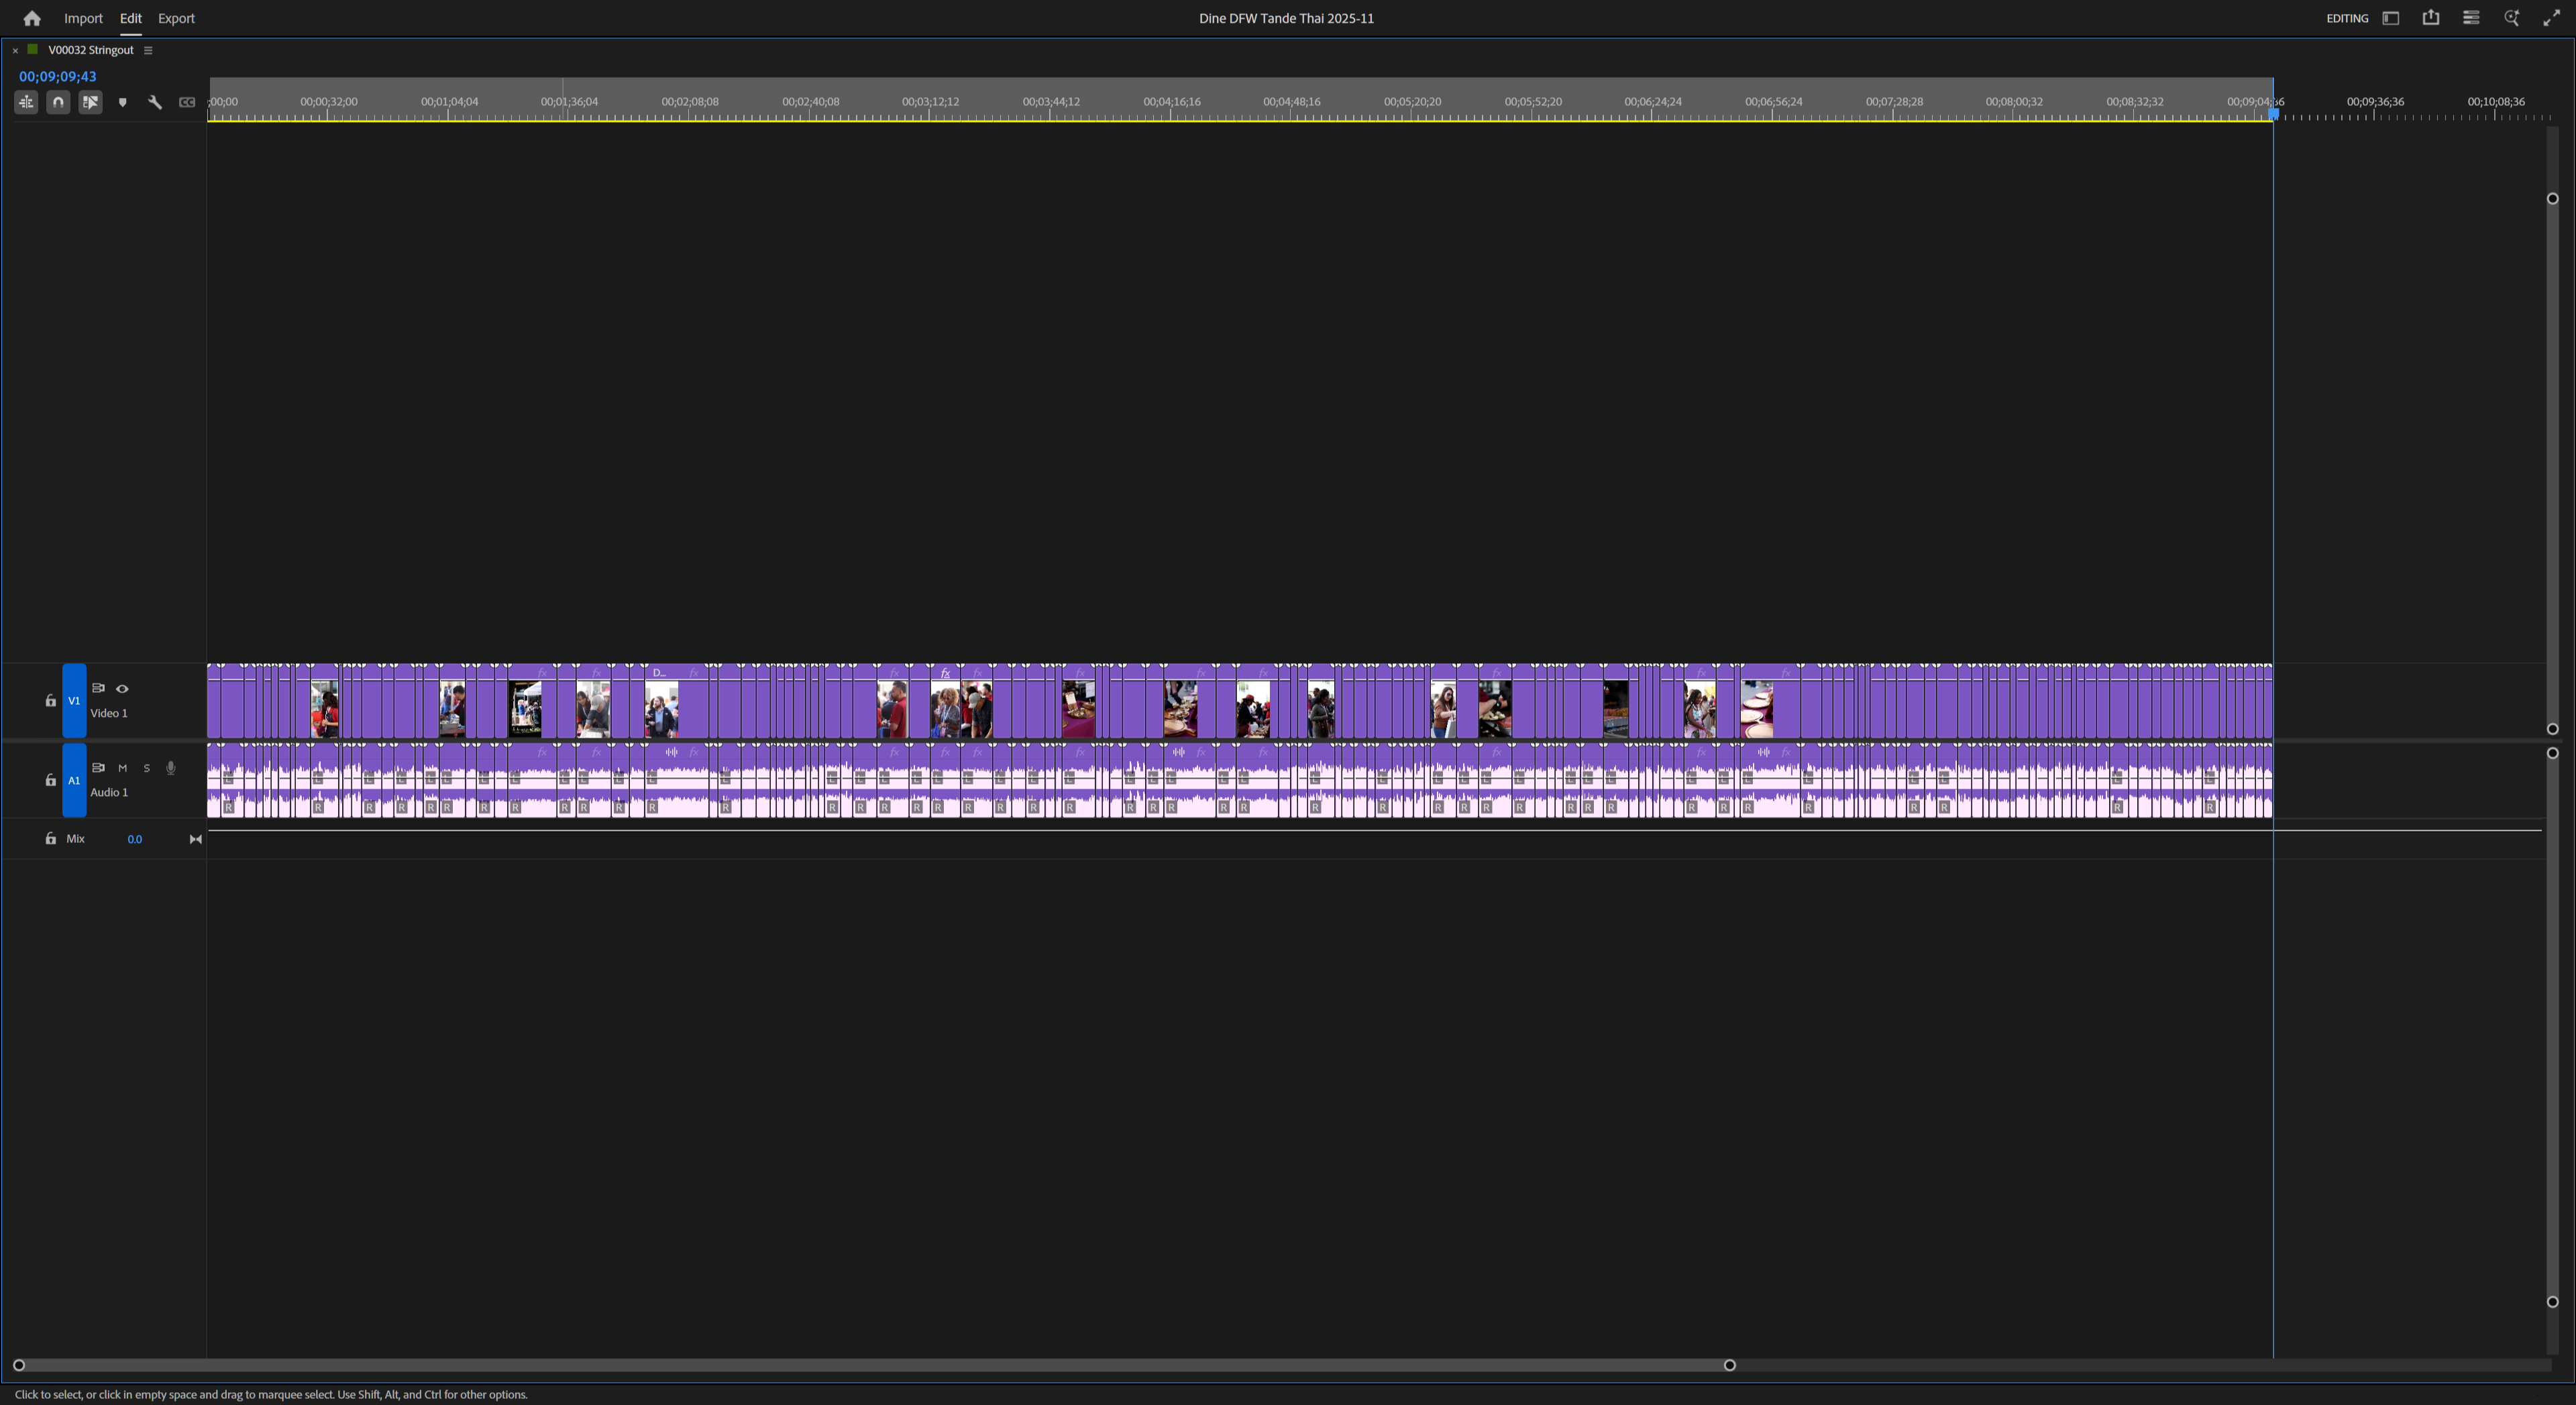Image resolution: width=2576 pixels, height=1405 pixels.
Task: Mute the Audio 1 track
Action: (x=122, y=768)
